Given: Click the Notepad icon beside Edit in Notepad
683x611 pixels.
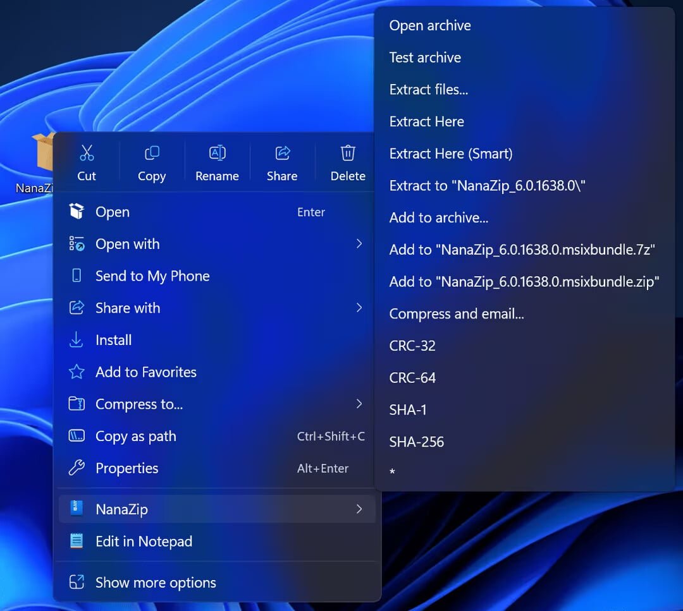Looking at the screenshot, I should pyautogui.click(x=77, y=541).
